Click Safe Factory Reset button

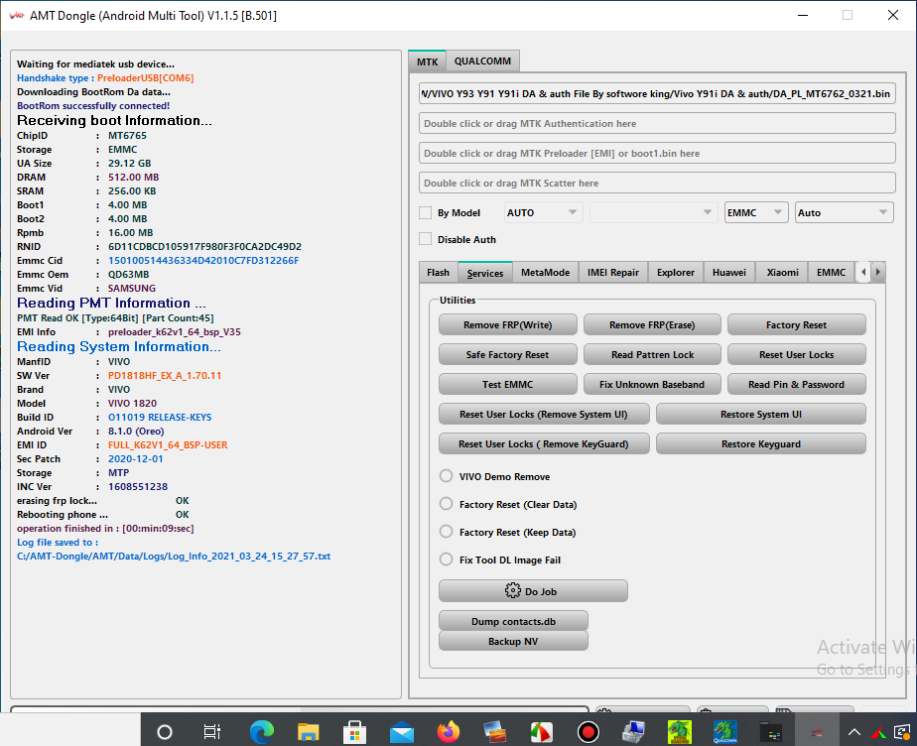508,354
